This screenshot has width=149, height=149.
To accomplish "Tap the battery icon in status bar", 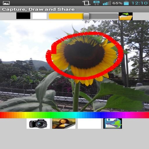I will (x=126, y=3).
